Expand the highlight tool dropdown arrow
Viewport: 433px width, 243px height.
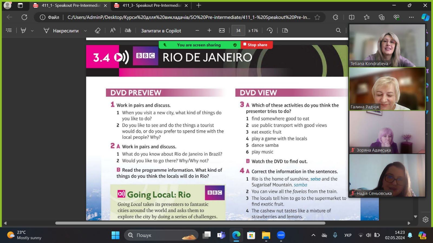pos(32,31)
